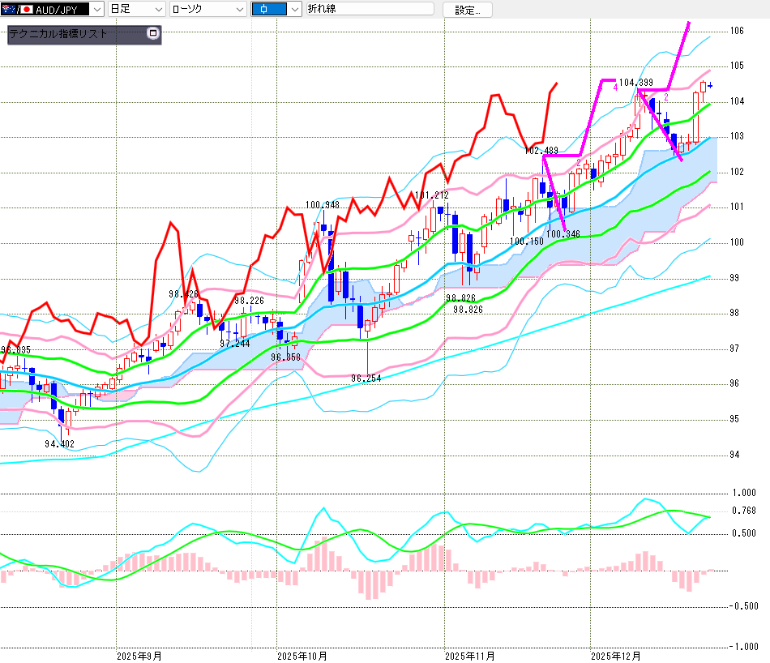Click the arrow beside the blue candlestick swatch

pos(293,10)
